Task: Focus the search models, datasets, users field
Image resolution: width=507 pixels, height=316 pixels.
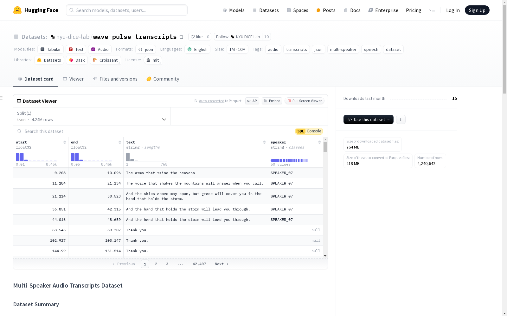Action: coord(127,10)
